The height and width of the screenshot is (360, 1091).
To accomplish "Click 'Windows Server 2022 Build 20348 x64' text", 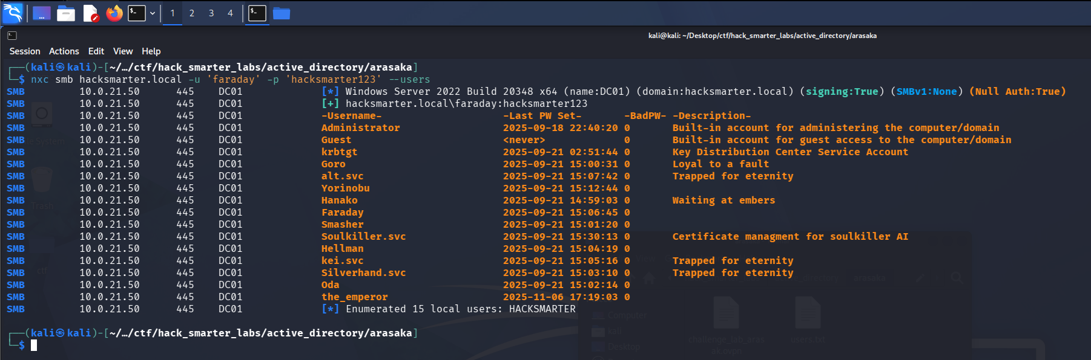I will [x=451, y=91].
